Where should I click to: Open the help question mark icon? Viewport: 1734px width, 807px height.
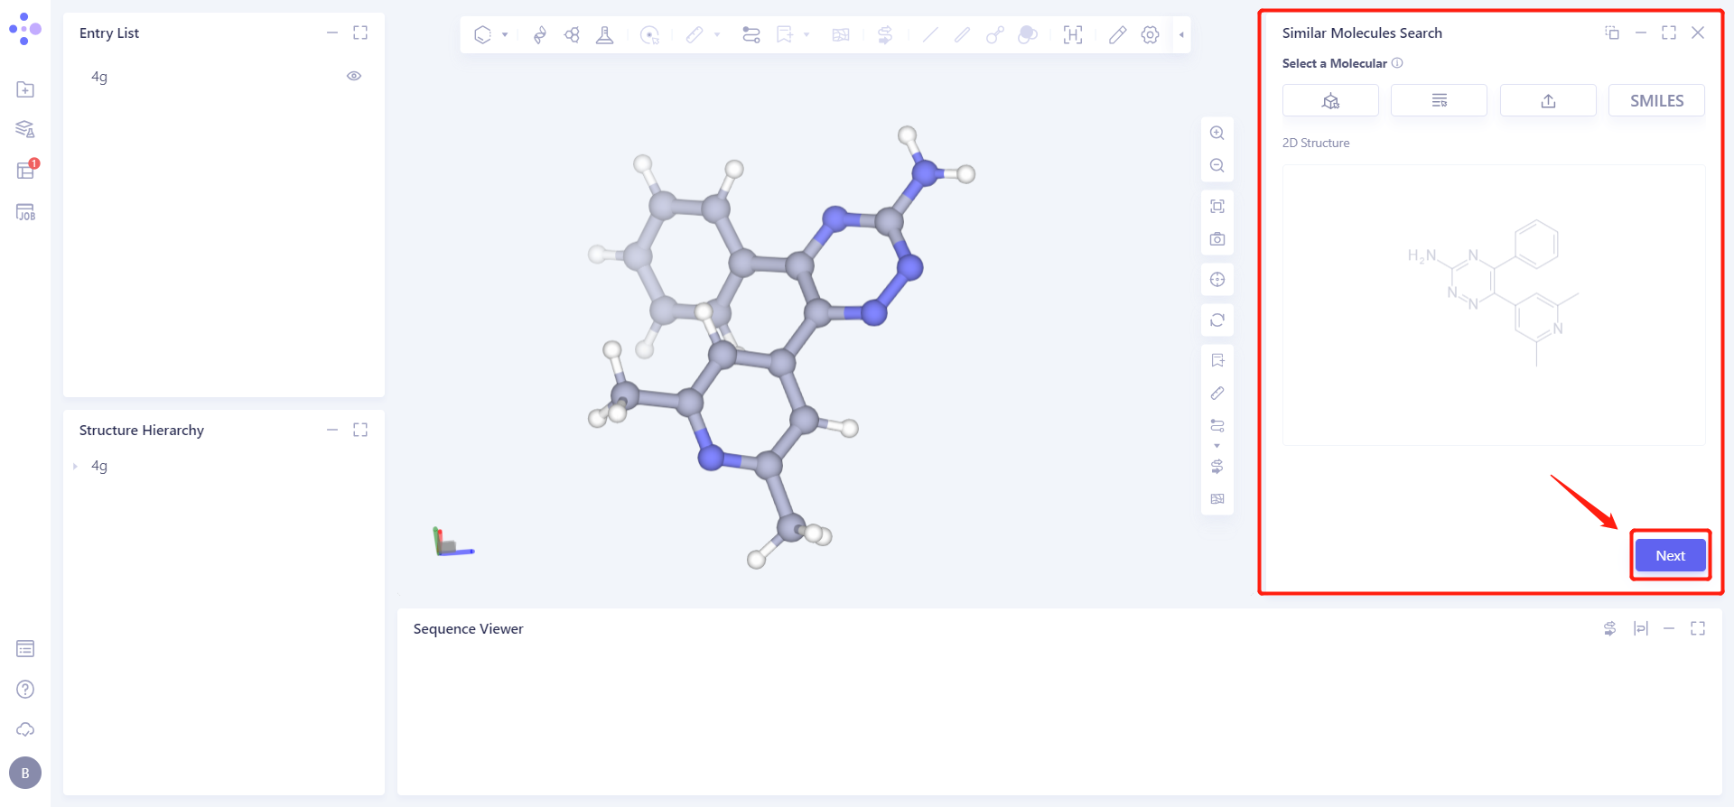click(x=25, y=689)
